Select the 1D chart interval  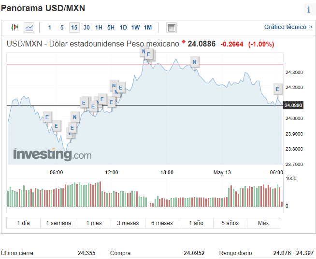[x=123, y=28]
